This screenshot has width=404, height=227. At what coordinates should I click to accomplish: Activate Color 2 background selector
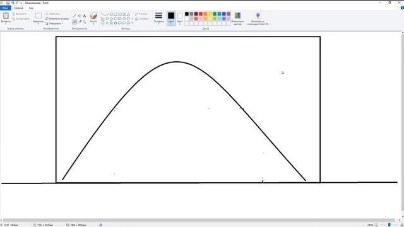180,18
